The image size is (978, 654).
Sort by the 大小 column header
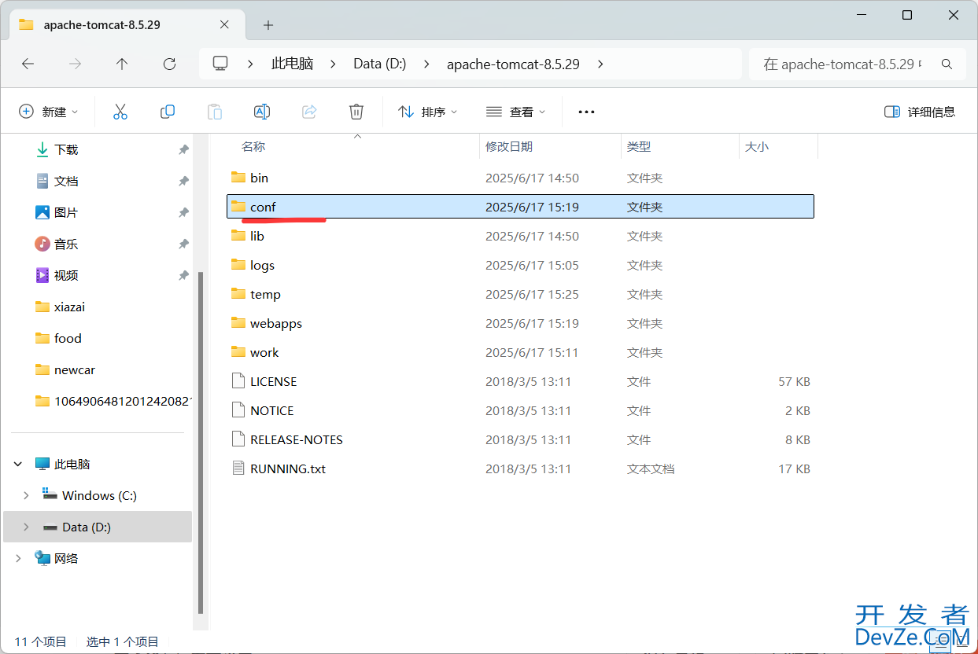tap(757, 146)
